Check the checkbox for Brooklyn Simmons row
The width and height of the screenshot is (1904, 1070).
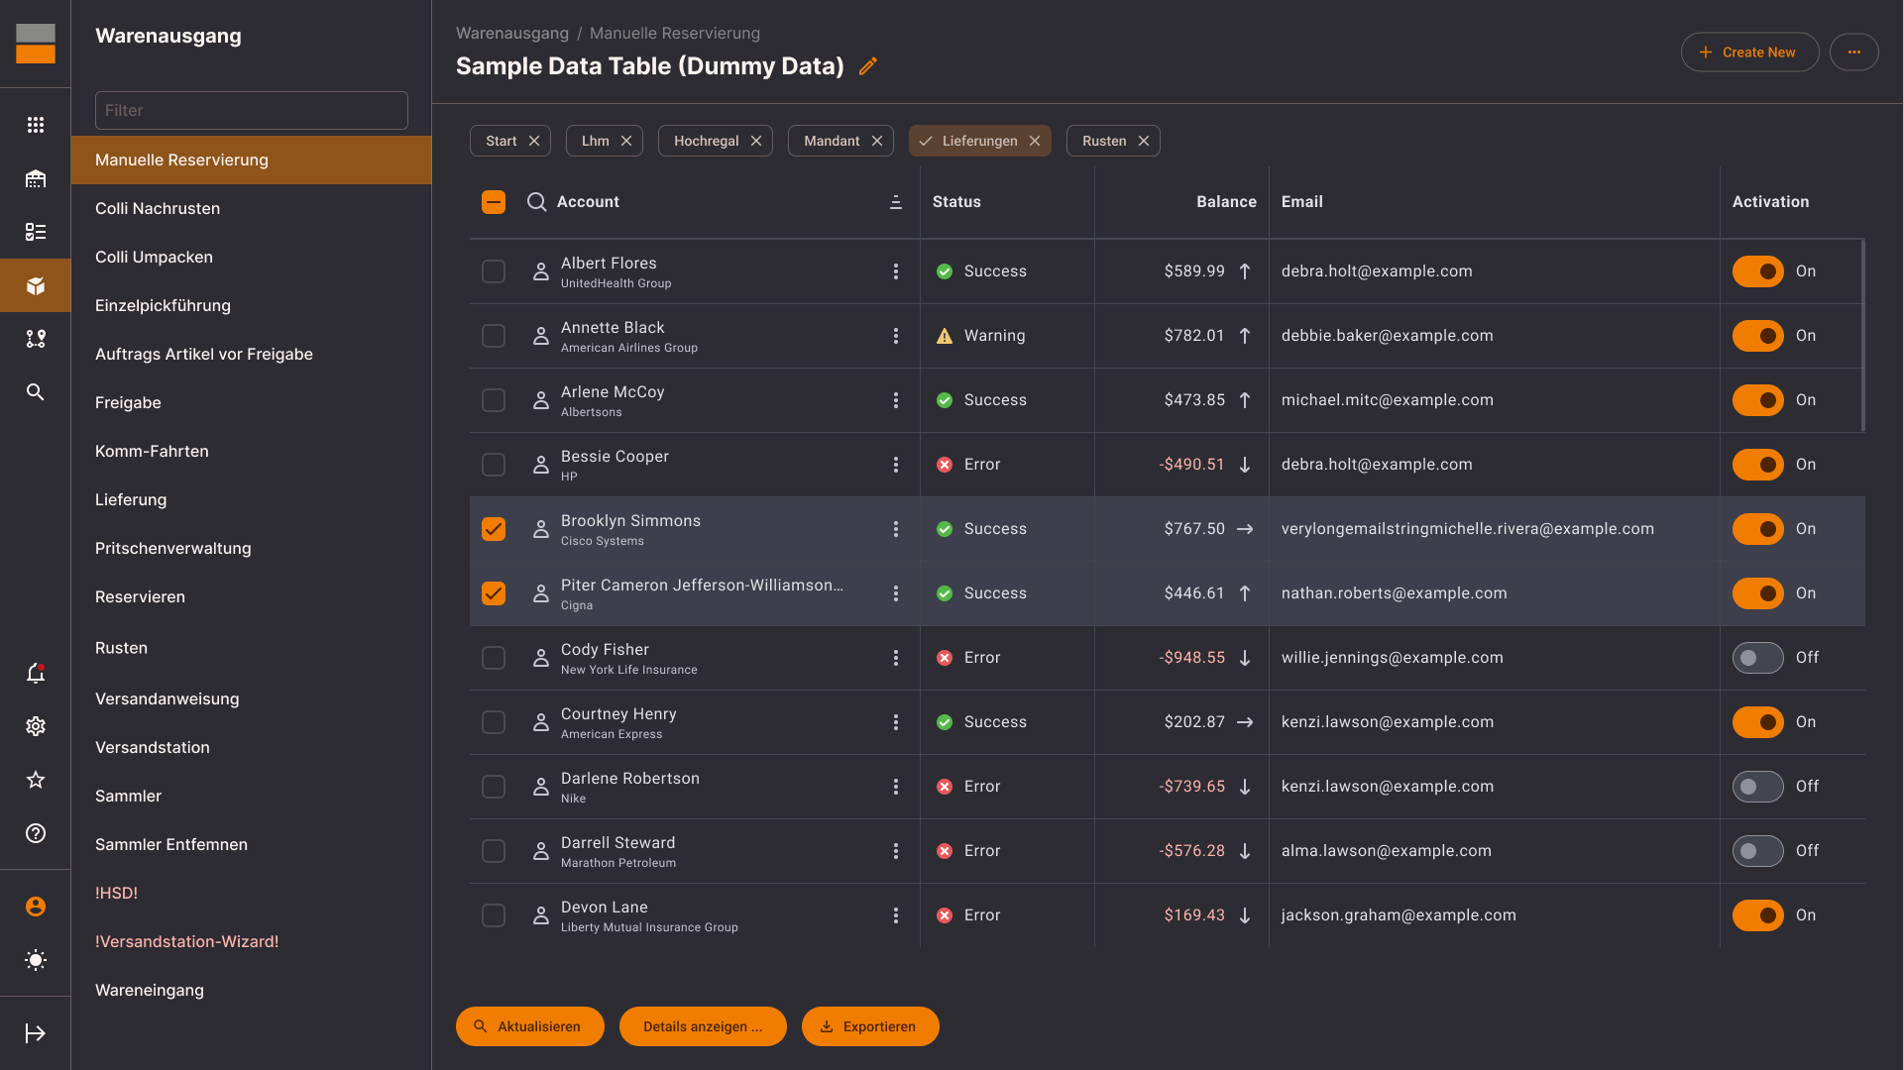click(x=495, y=528)
